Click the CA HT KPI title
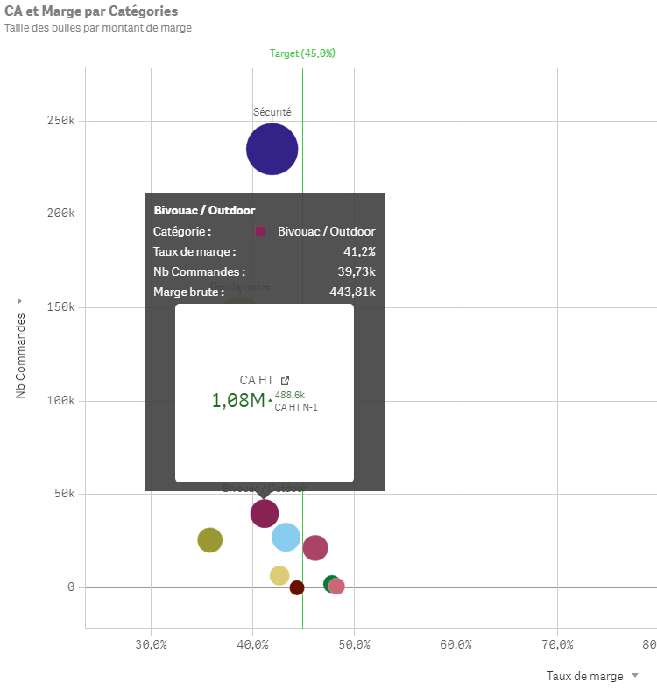 click(x=257, y=380)
